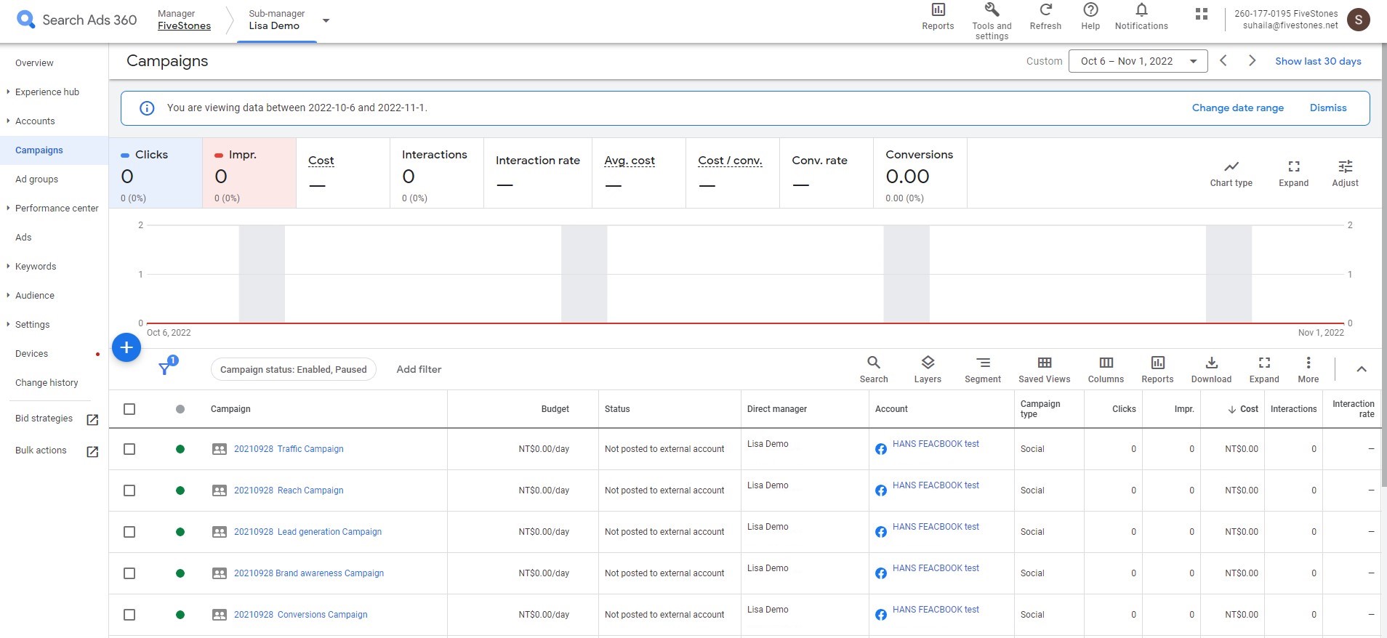
Task: Select the Brand awareness Campaign checkbox
Action: [x=129, y=573]
